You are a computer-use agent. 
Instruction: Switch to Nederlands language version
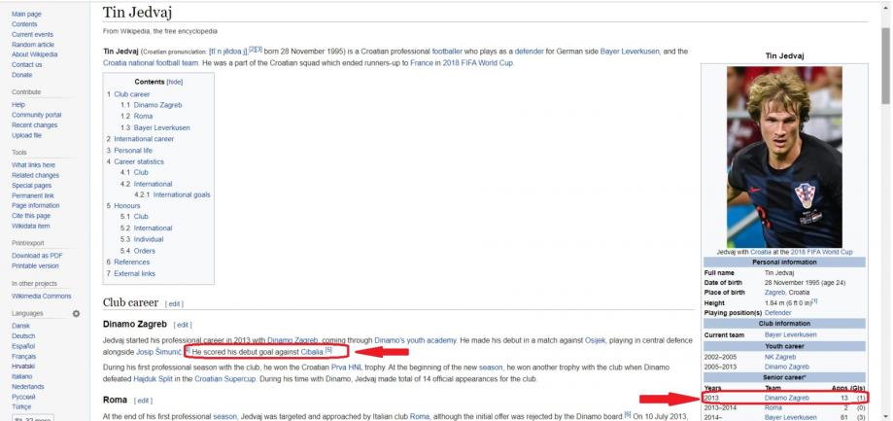(27, 387)
